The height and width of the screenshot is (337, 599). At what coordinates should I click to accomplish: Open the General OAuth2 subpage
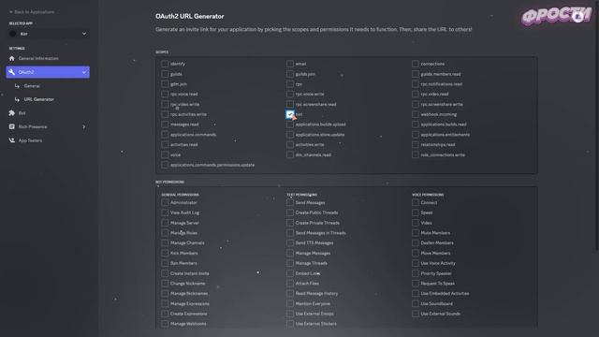(32, 86)
